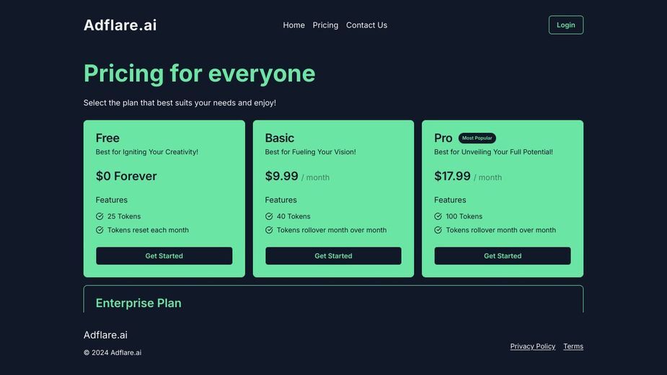Click the Login button
This screenshot has width=667, height=375.
click(x=566, y=25)
